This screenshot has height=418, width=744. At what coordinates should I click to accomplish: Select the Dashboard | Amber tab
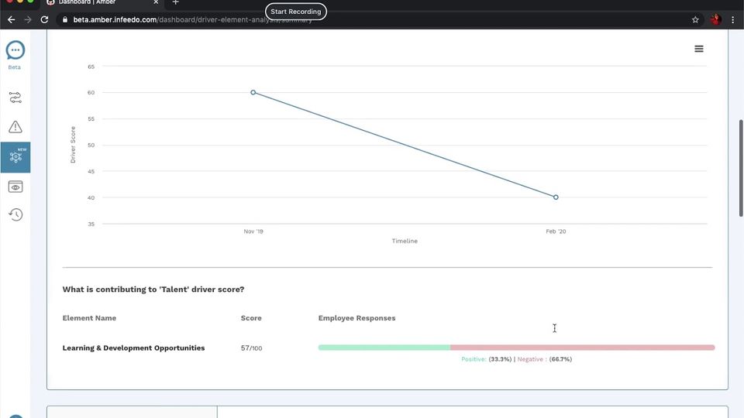(103, 3)
